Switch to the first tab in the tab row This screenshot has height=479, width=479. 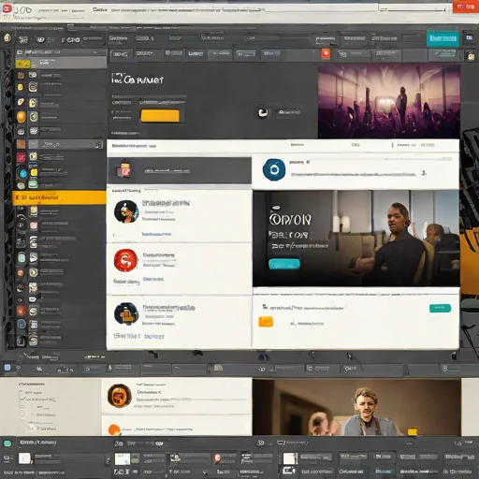(120, 54)
